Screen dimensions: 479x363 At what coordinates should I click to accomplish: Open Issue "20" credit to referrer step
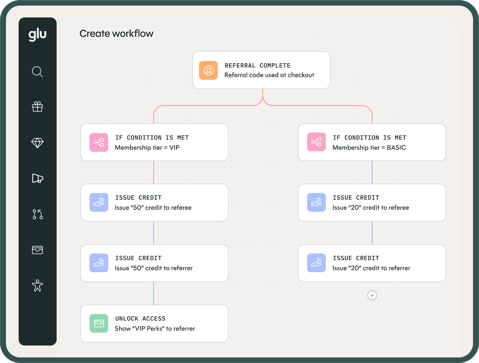tap(372, 263)
